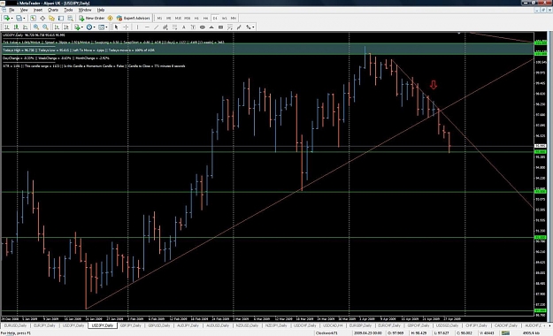Screen dimensions: 553x336
Task: Click the Clockwork71 profile in status bar
Action: click(326, 332)
